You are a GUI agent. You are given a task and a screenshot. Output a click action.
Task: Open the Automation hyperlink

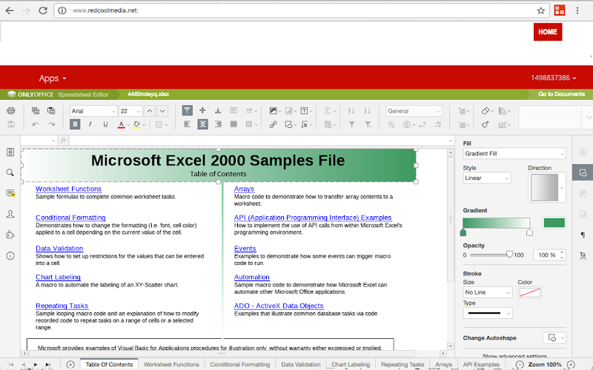tap(251, 277)
